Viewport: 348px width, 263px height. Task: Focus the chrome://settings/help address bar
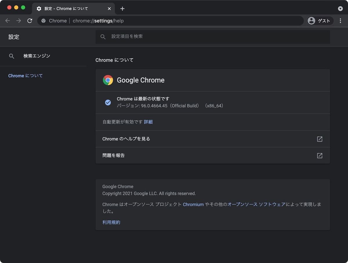(x=171, y=21)
